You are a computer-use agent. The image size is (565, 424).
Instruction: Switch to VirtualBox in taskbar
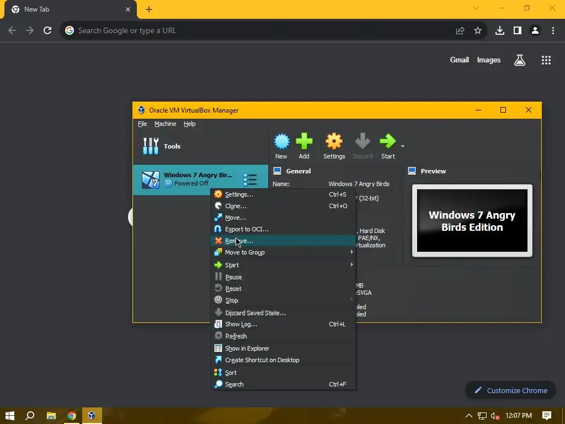pyautogui.click(x=92, y=416)
